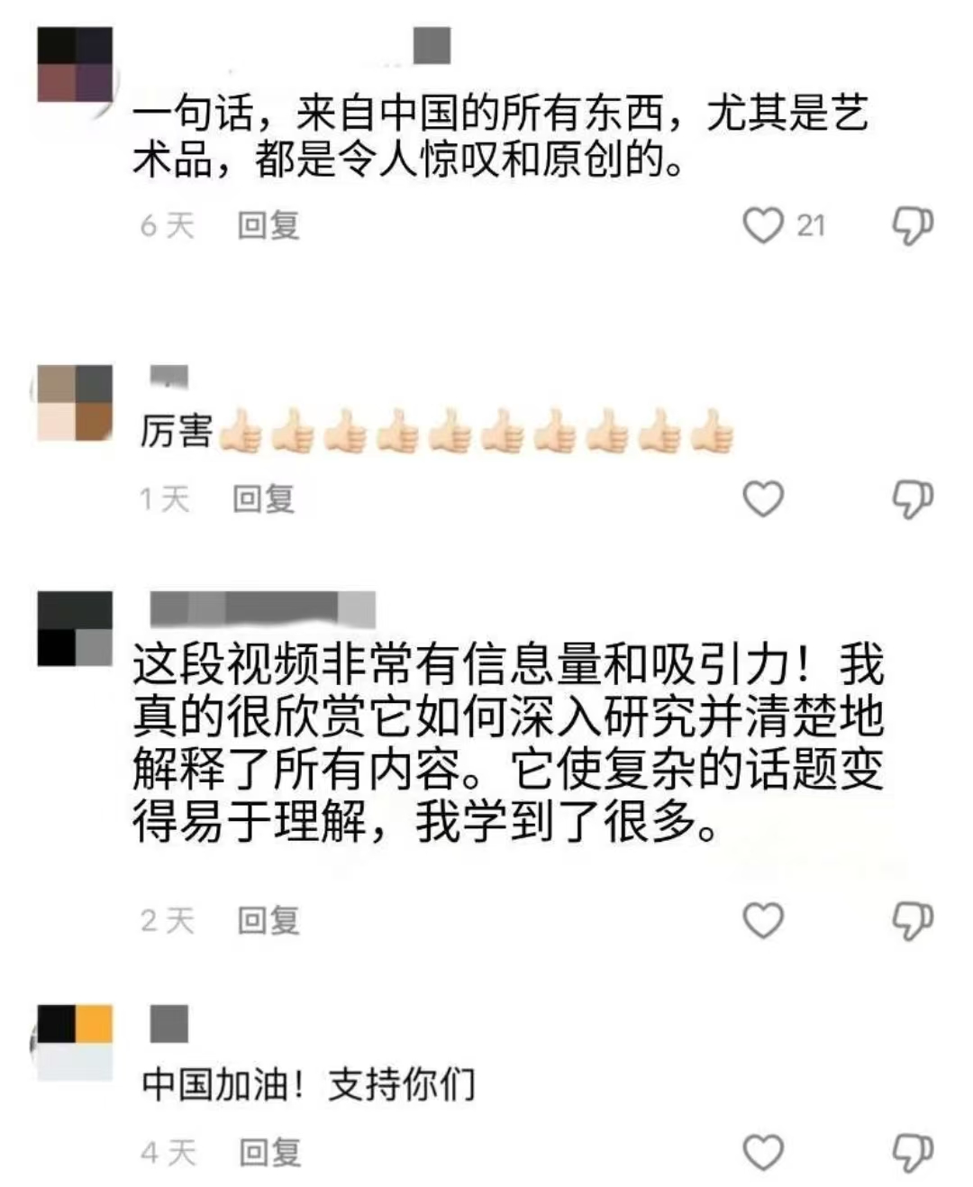
Task: Dislike the 中国加油 comment
Action: tap(912, 1152)
